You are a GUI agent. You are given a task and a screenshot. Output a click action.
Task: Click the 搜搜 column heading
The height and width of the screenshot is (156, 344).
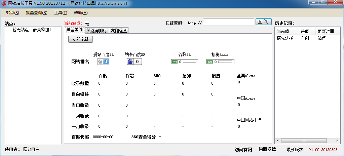click(216, 76)
